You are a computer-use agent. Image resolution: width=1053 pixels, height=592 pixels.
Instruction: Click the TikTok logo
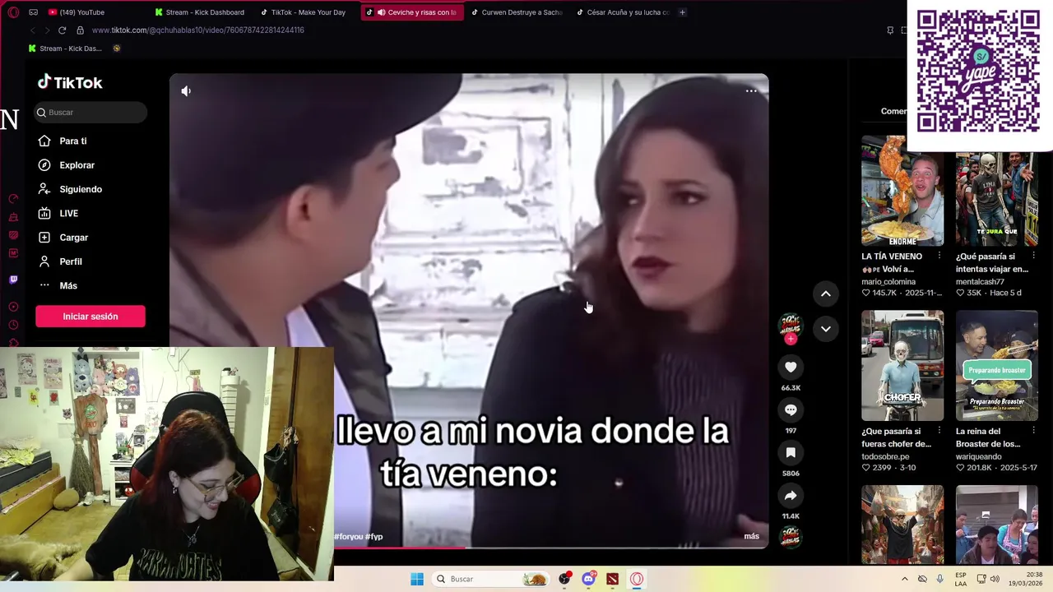click(x=70, y=82)
